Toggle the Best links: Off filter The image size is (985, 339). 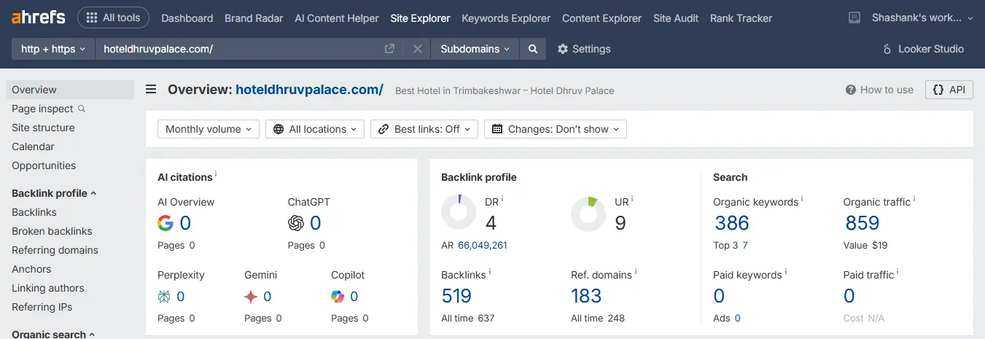point(424,129)
